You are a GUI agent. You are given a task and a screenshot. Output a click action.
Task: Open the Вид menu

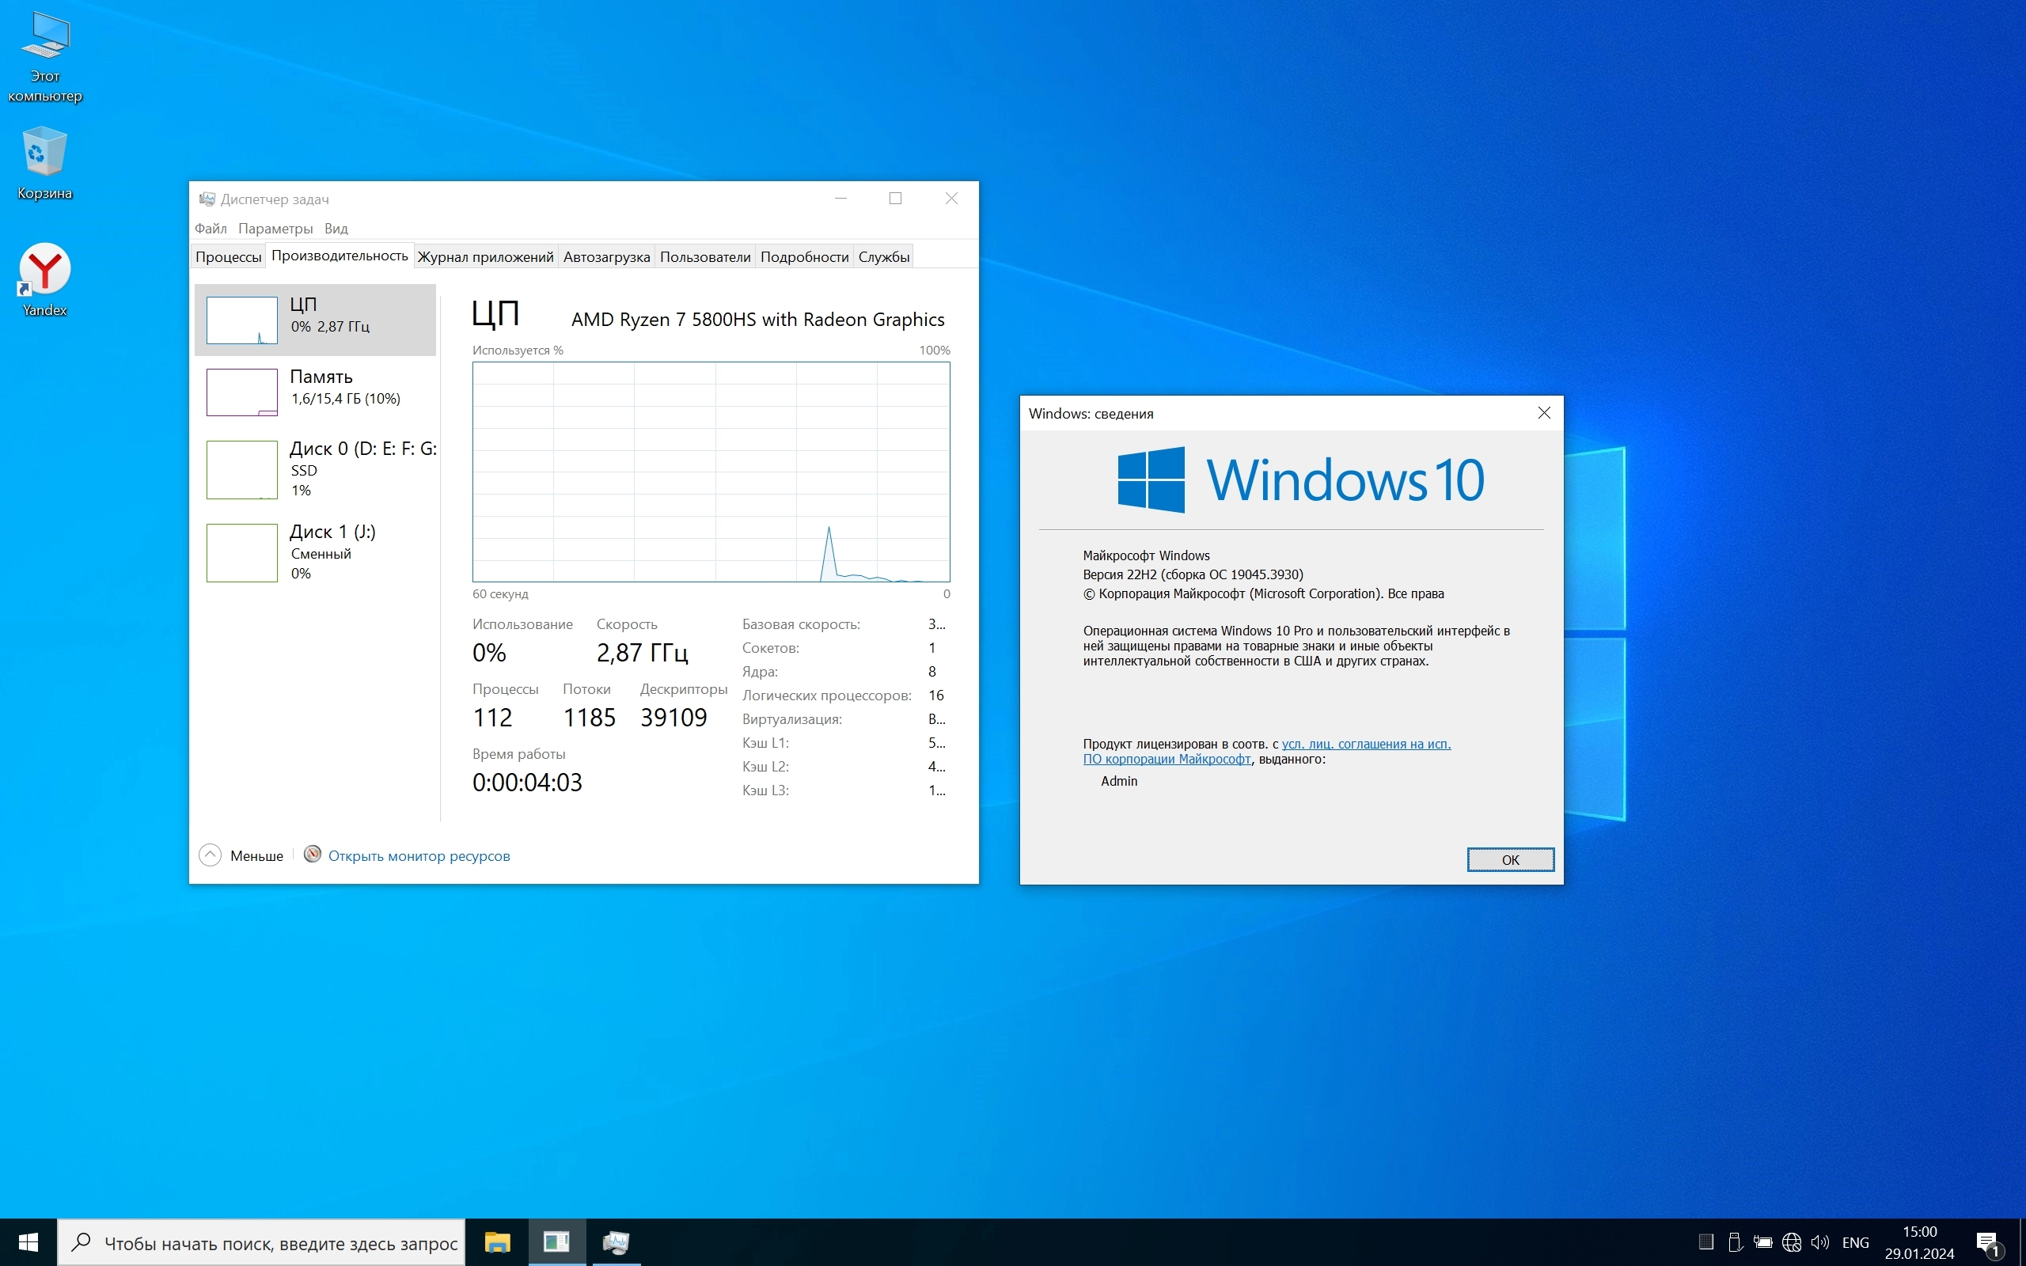click(x=336, y=229)
